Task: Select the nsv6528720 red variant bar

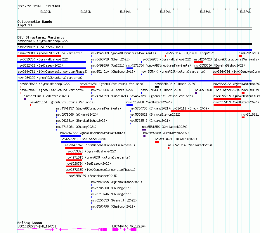Action: click(x=74, y=166)
